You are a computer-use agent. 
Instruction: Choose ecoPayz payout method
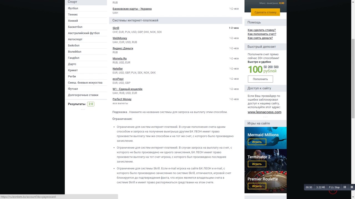click(x=118, y=79)
